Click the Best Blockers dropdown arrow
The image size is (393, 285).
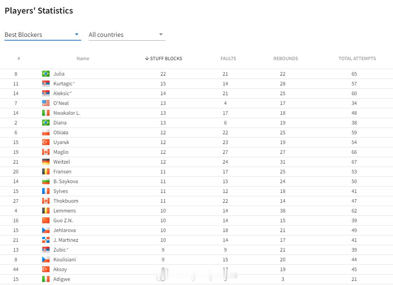tap(77, 34)
